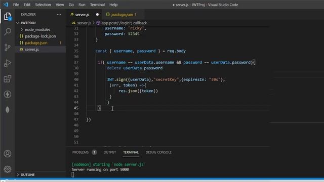The image size is (324, 182).
Task: Open the Accounts icon
Action: [8, 154]
